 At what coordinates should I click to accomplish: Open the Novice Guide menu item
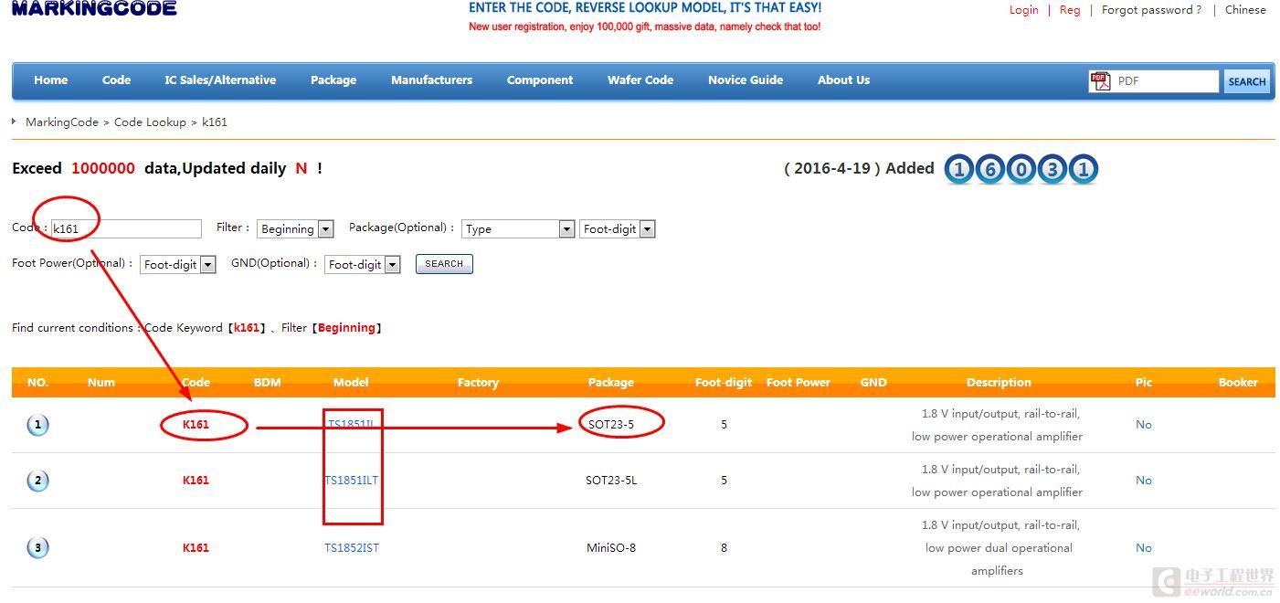click(746, 80)
